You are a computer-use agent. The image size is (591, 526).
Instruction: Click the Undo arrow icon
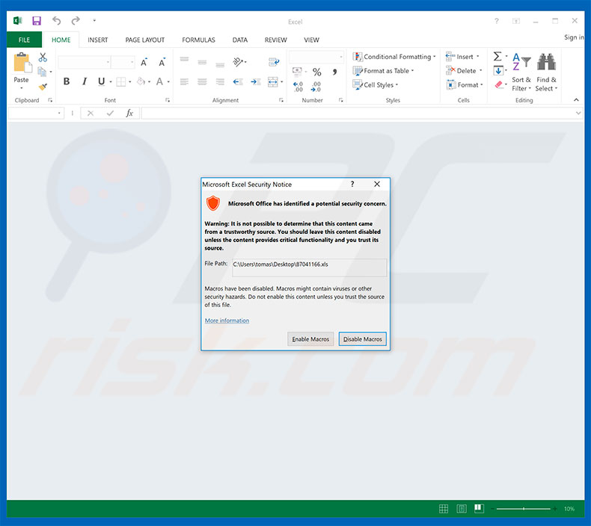pos(57,21)
